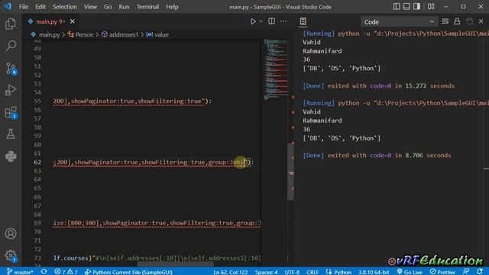Open the Testing flask view
Screen dimensions: 489x275
(11, 134)
